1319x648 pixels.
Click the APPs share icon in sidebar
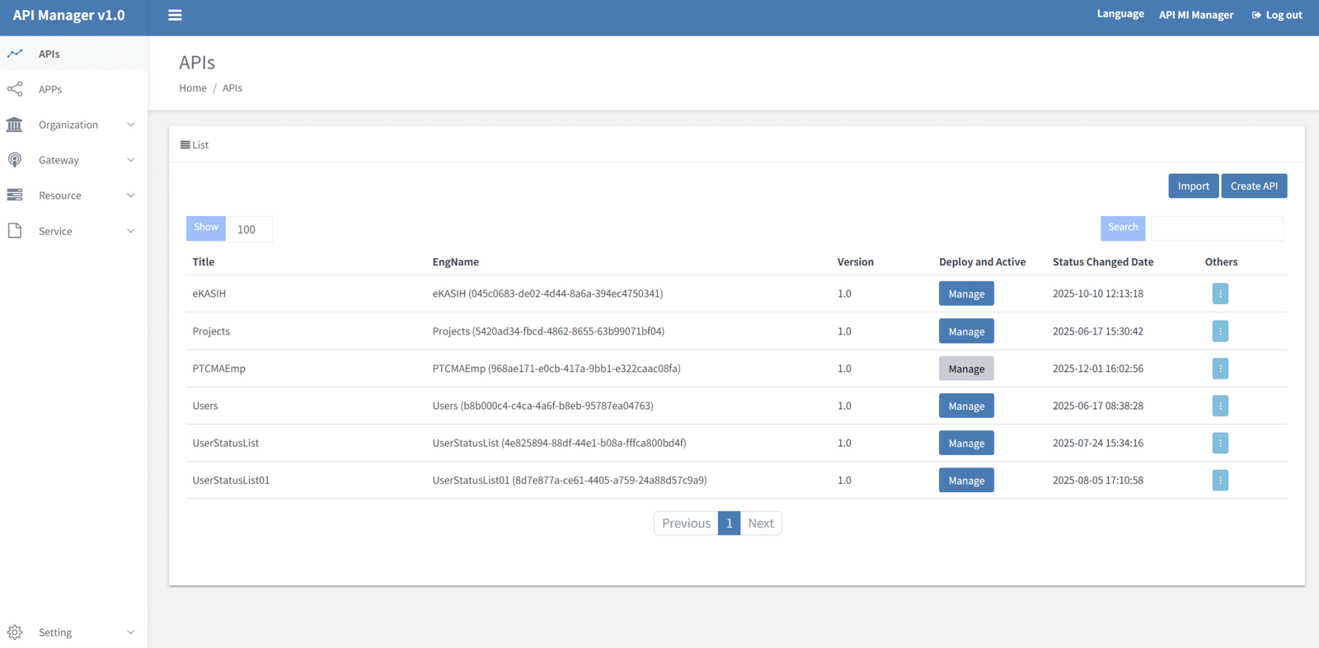coord(15,89)
